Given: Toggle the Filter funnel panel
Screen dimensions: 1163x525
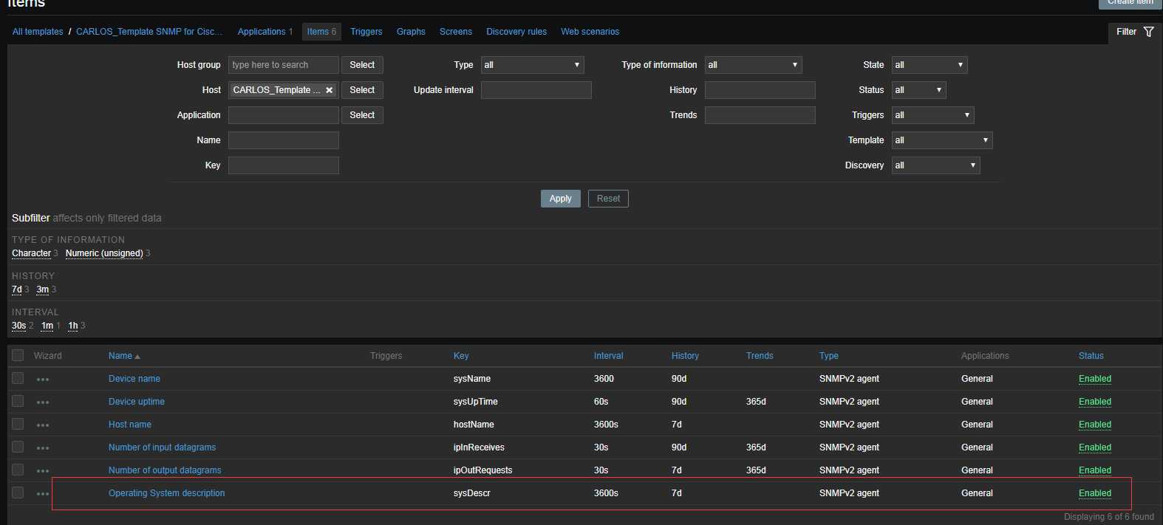Looking at the screenshot, I should (x=1135, y=32).
